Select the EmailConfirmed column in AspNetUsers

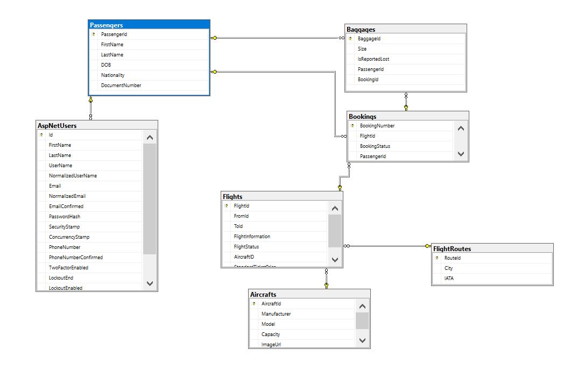[x=90, y=206]
